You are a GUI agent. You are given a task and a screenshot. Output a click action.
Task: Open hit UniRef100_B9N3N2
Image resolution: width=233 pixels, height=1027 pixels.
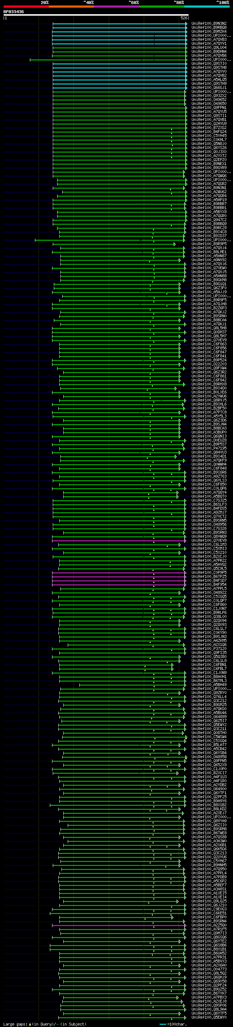pyautogui.click(x=209, y=24)
